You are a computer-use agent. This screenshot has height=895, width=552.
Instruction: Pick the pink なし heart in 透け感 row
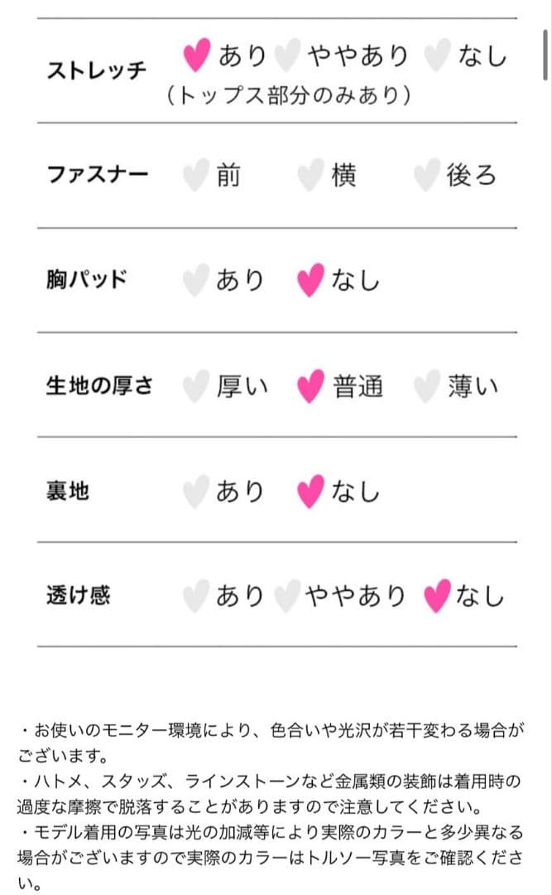pos(435,596)
